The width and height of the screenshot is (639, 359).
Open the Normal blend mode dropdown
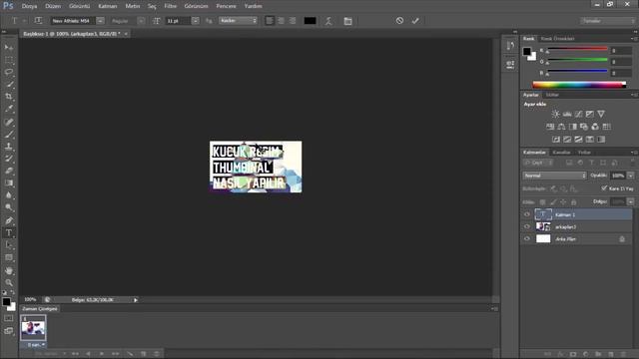[x=554, y=176]
